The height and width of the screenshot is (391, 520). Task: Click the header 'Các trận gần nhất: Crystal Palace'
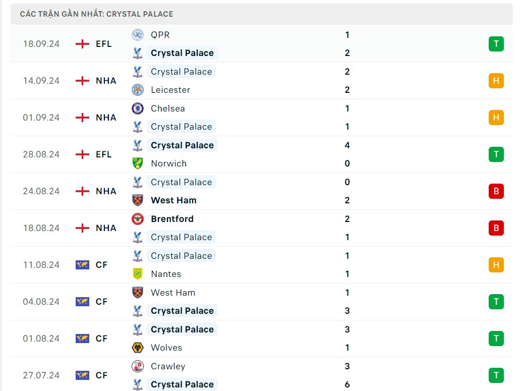[96, 14]
